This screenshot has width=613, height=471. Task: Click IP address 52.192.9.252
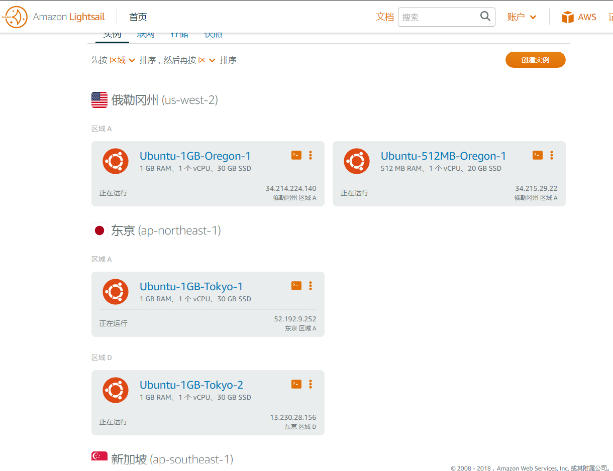[x=295, y=319]
